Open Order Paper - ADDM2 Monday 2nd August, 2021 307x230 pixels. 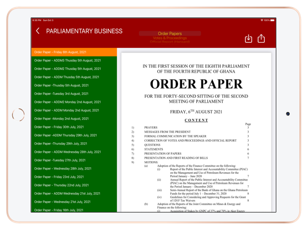coord(74,102)
